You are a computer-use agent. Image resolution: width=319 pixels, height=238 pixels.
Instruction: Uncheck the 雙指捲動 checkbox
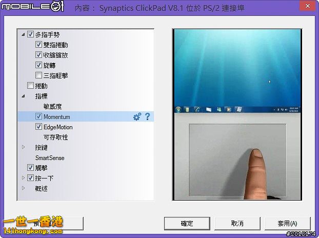[x=38, y=45]
